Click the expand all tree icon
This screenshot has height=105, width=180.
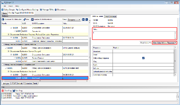[83, 20]
